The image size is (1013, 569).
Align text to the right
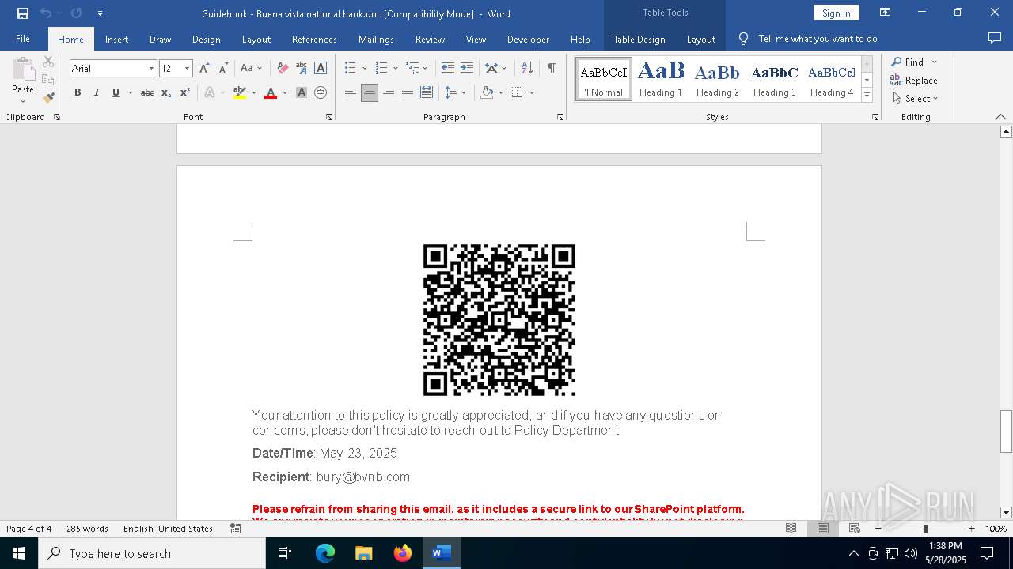[x=389, y=92]
